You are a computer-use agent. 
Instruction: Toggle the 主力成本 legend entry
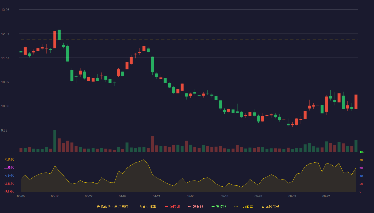(244, 207)
